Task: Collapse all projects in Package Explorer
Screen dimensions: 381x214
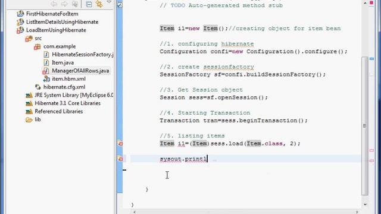Action: (89, 4)
